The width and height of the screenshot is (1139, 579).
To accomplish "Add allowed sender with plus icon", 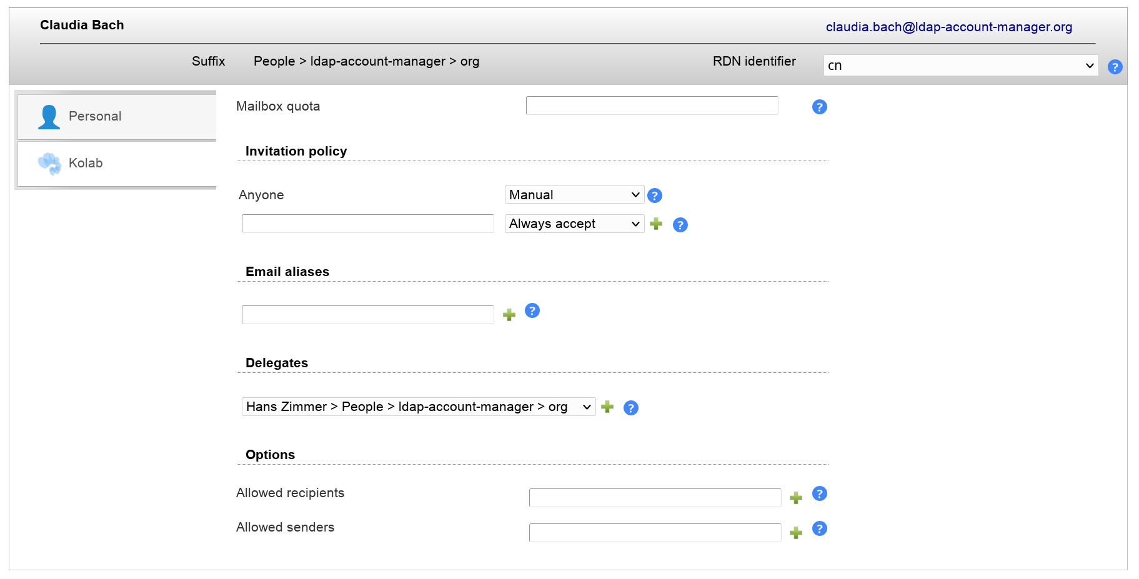I will [795, 533].
